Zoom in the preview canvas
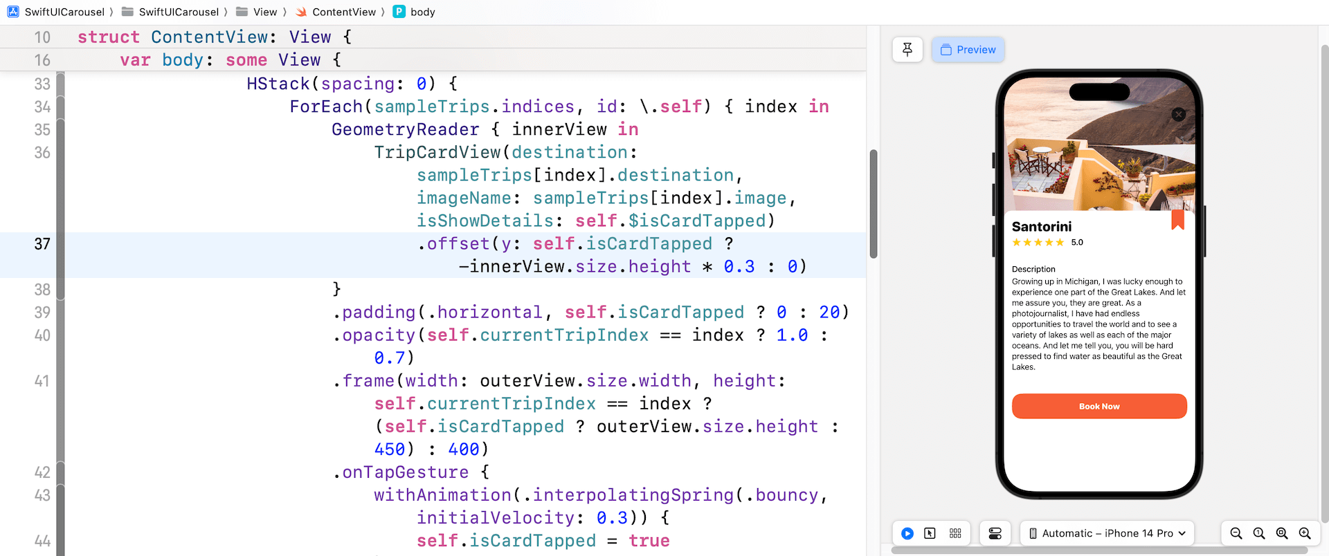 pos(1305,533)
